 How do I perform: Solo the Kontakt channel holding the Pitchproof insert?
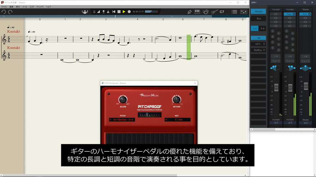(x=290, y=56)
